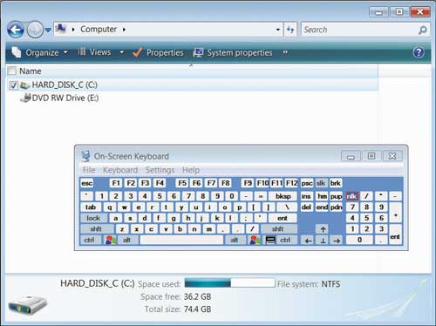The height and width of the screenshot is (326, 436).
Task: Expand the address bar history dropdown
Action: 278,30
